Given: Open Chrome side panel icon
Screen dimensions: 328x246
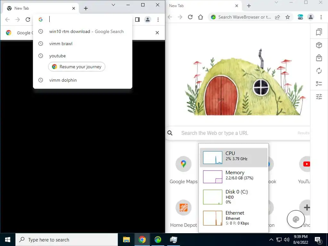Looking at the screenshot, I should coord(137,20).
